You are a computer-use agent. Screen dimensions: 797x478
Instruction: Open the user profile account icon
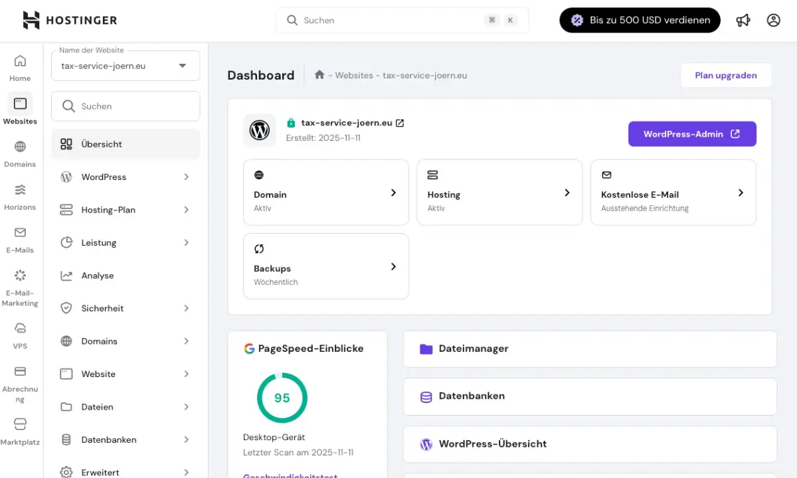pyautogui.click(x=773, y=21)
